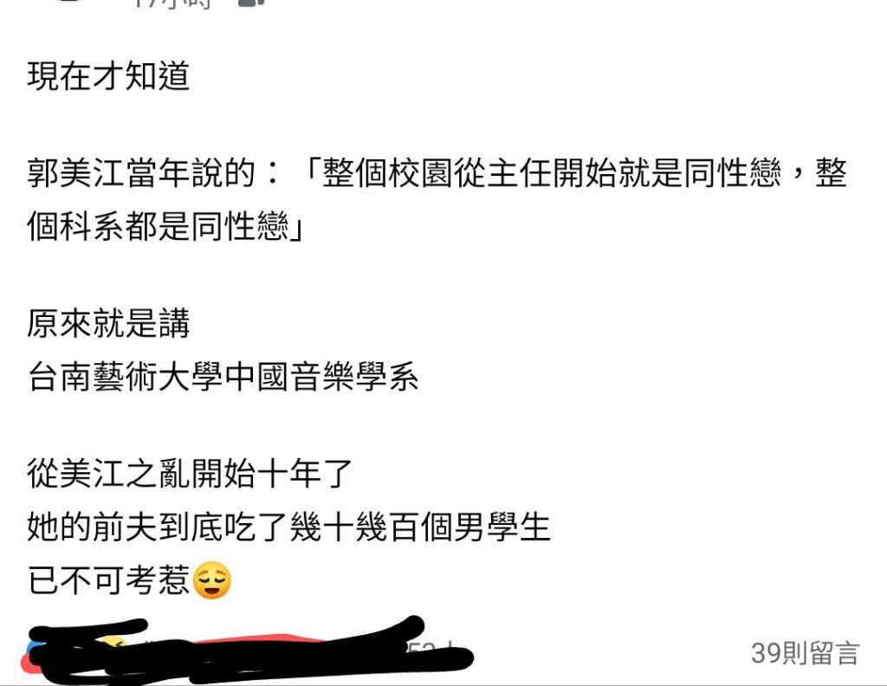
Task: Click the friends audience icon beside the timestamp
Action: click(251, 3)
